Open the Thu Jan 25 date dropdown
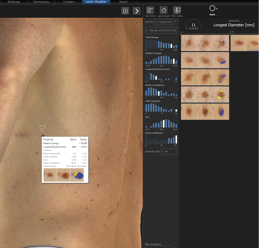Image resolution: width=259 pixels, height=248 pixels. point(161,30)
